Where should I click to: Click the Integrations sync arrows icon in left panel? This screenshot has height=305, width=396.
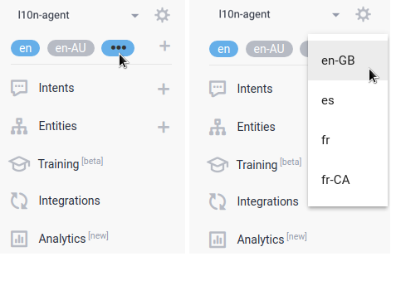coord(19,201)
